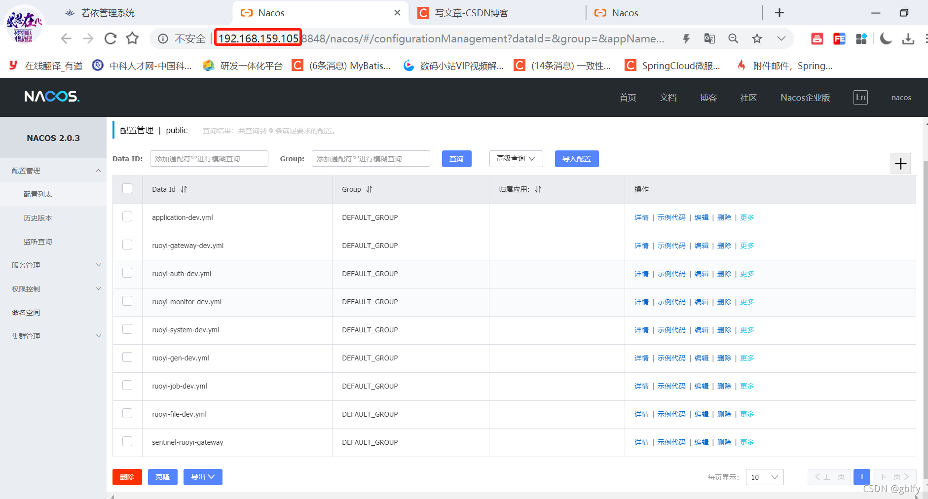
Task: Sort table by Data Id sort icon
Action: point(184,189)
